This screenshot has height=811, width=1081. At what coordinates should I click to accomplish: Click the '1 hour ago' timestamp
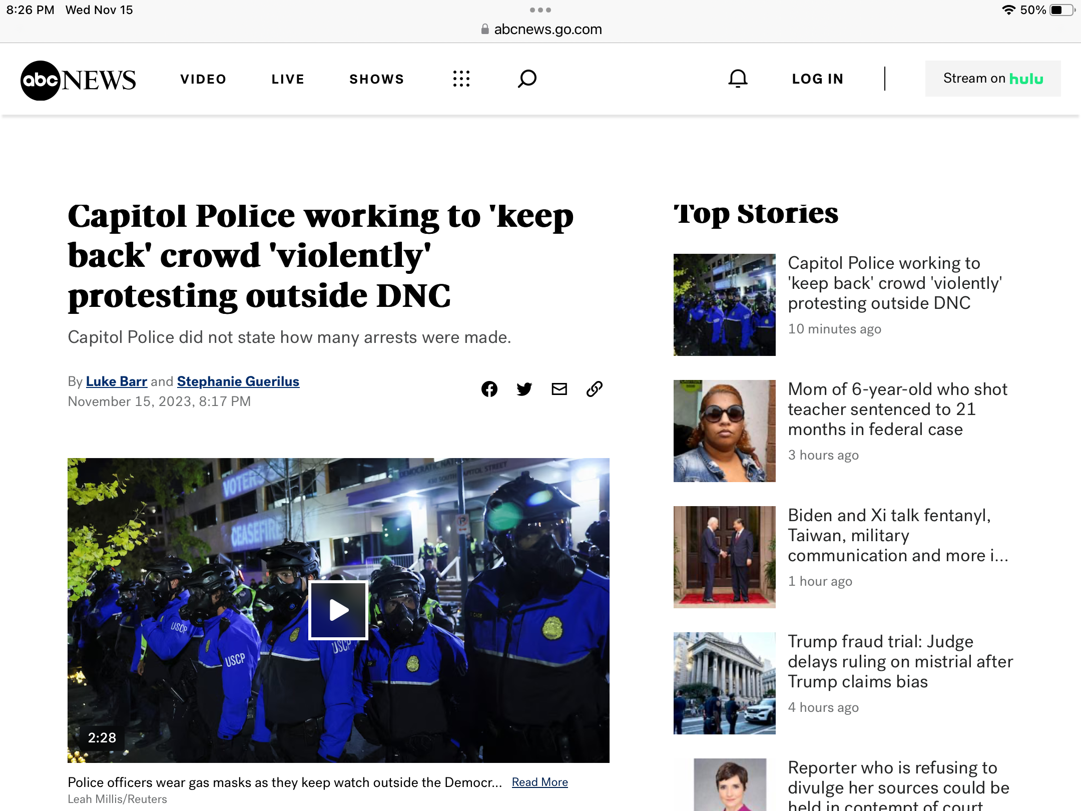tap(820, 581)
